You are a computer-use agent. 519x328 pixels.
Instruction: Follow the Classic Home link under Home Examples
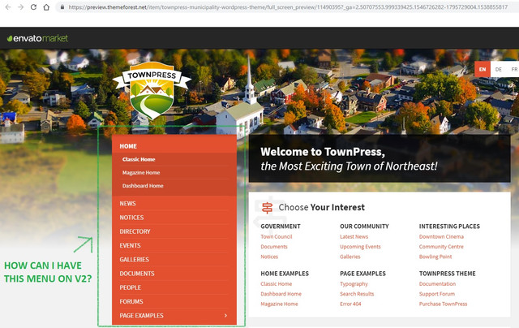(x=276, y=283)
